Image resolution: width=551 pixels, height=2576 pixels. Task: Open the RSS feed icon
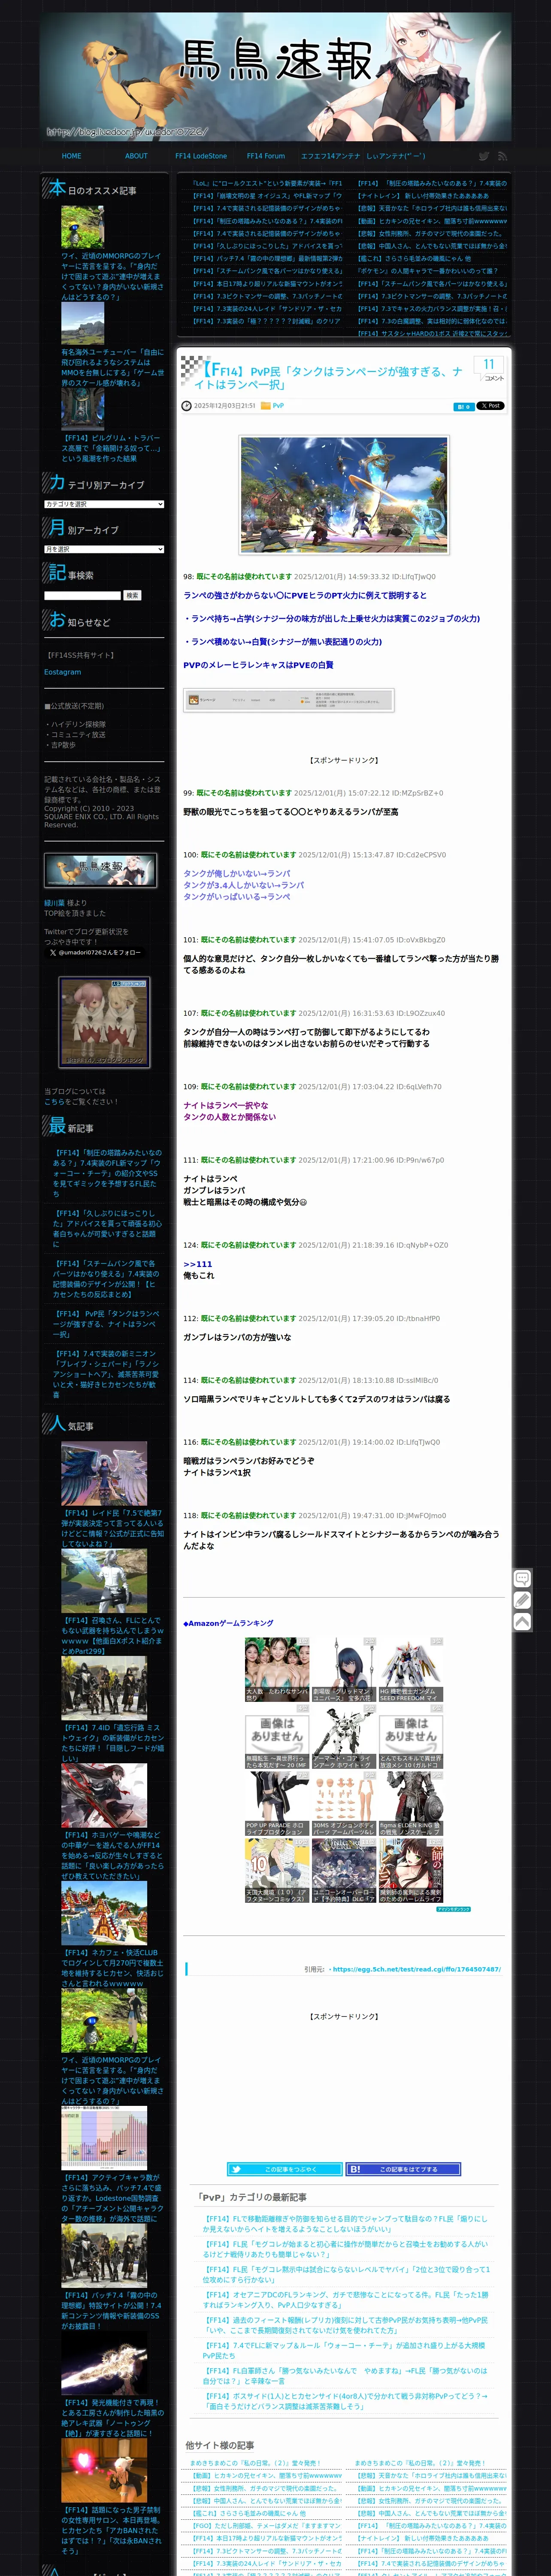tap(502, 156)
